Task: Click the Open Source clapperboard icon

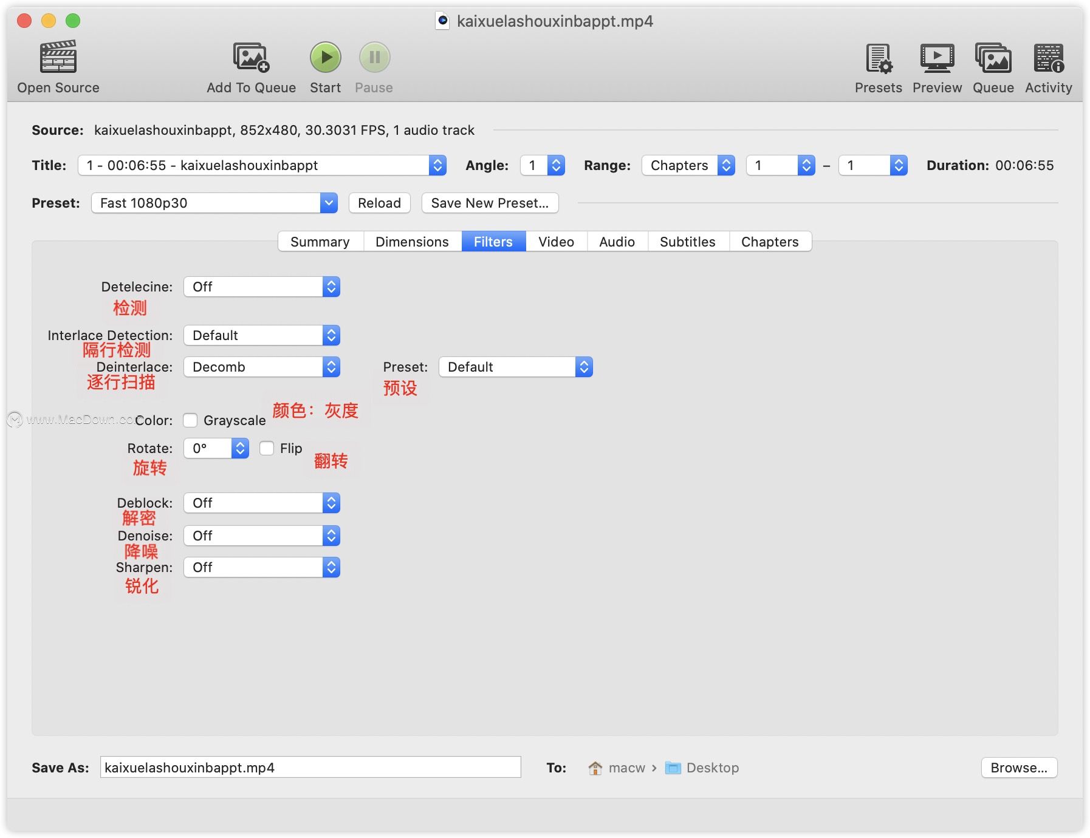Action: click(58, 57)
